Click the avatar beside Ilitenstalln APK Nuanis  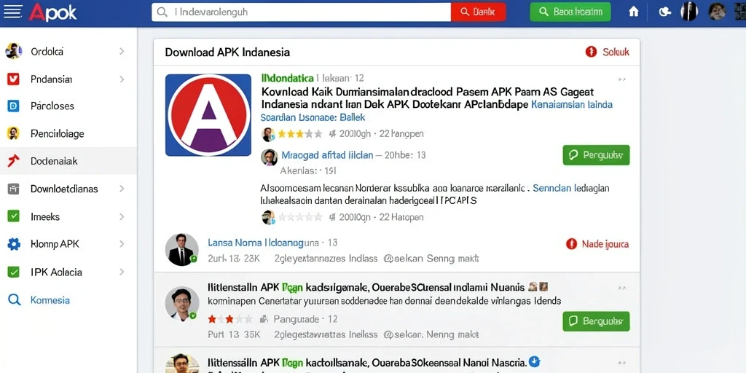[181, 303]
